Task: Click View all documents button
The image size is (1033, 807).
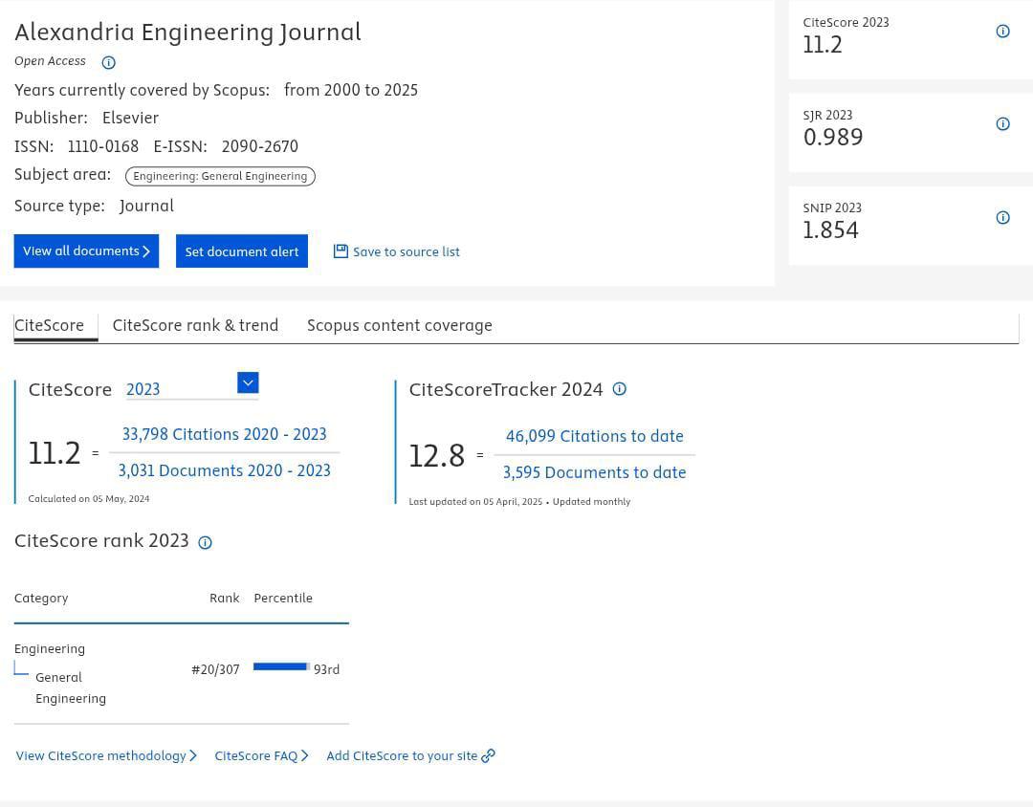Action: coord(86,251)
